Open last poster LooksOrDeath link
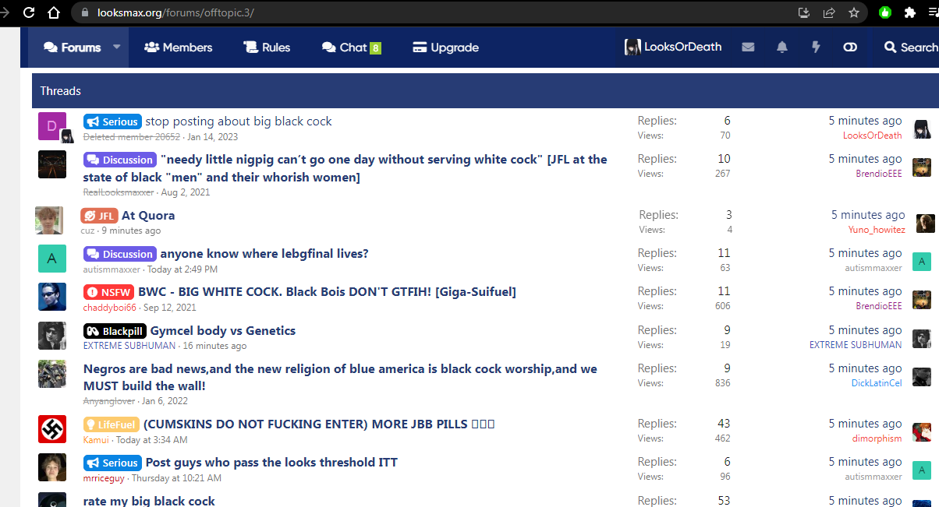 (872, 136)
